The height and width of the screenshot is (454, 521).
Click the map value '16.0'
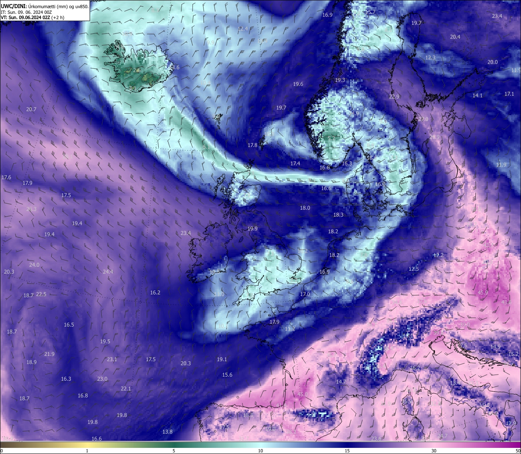380,184
